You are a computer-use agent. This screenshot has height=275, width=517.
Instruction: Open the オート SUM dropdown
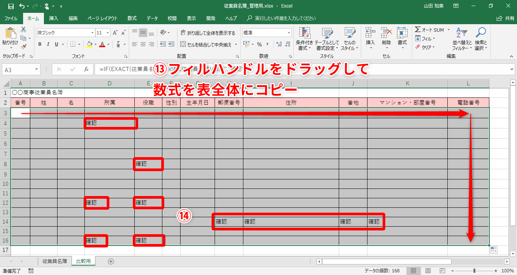point(448,30)
